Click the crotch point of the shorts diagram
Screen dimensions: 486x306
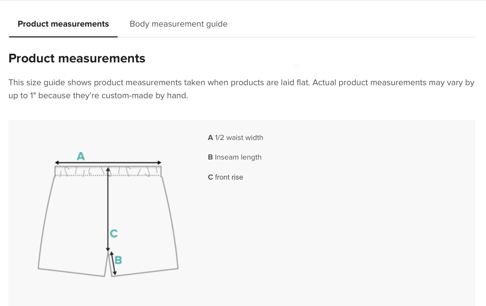(x=108, y=252)
